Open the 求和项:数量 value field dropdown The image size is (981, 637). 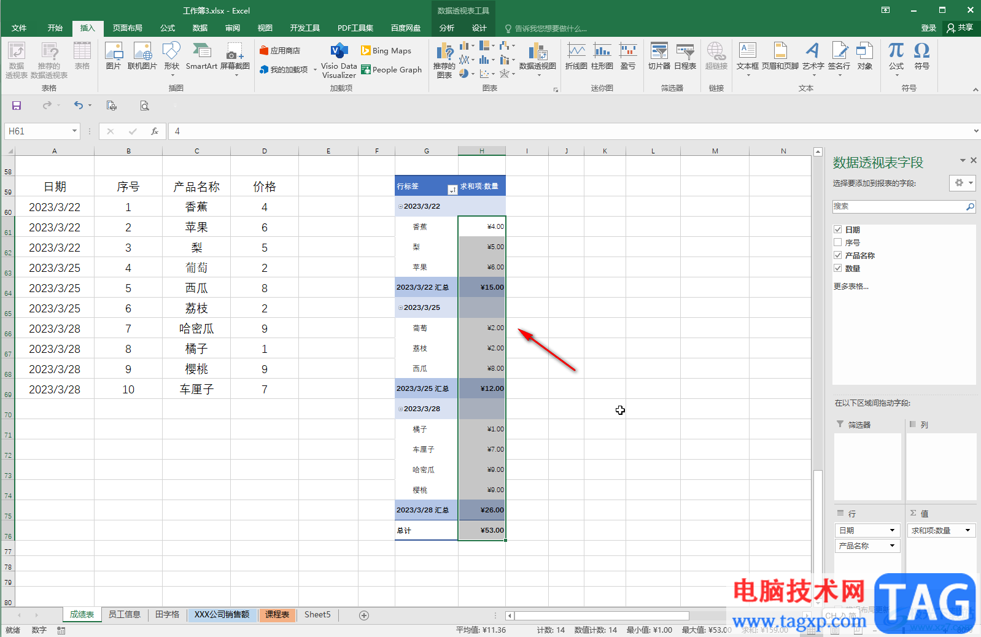pyautogui.click(x=968, y=530)
